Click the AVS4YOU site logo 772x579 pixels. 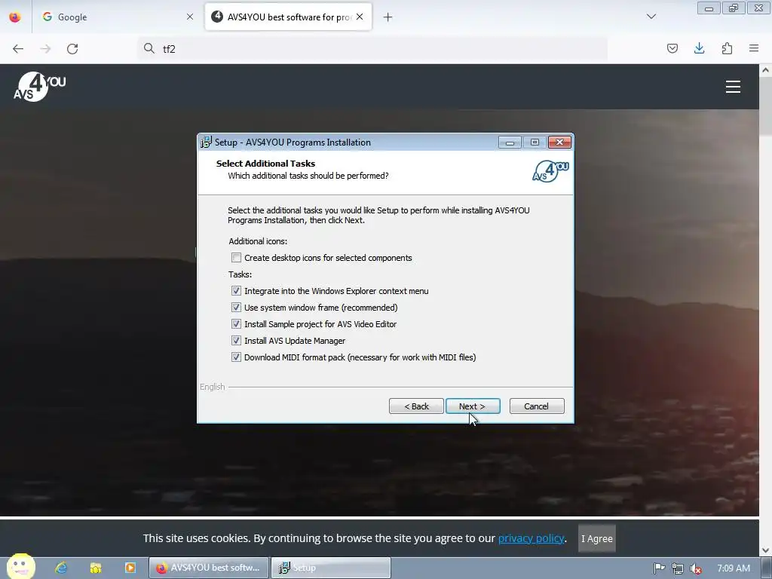(39, 87)
